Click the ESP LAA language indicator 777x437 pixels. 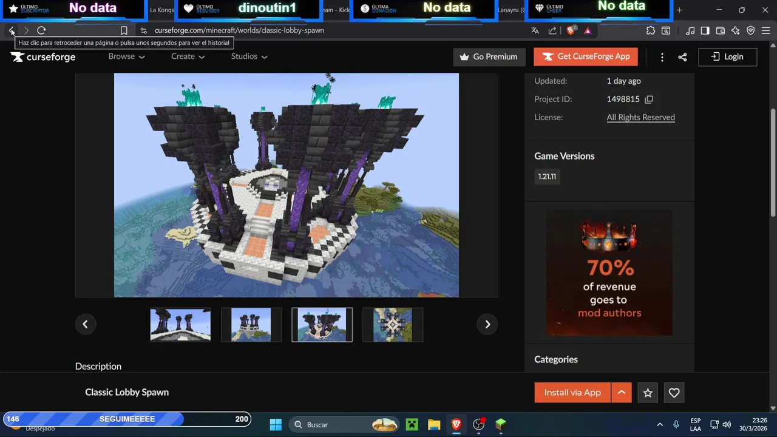[x=696, y=424]
